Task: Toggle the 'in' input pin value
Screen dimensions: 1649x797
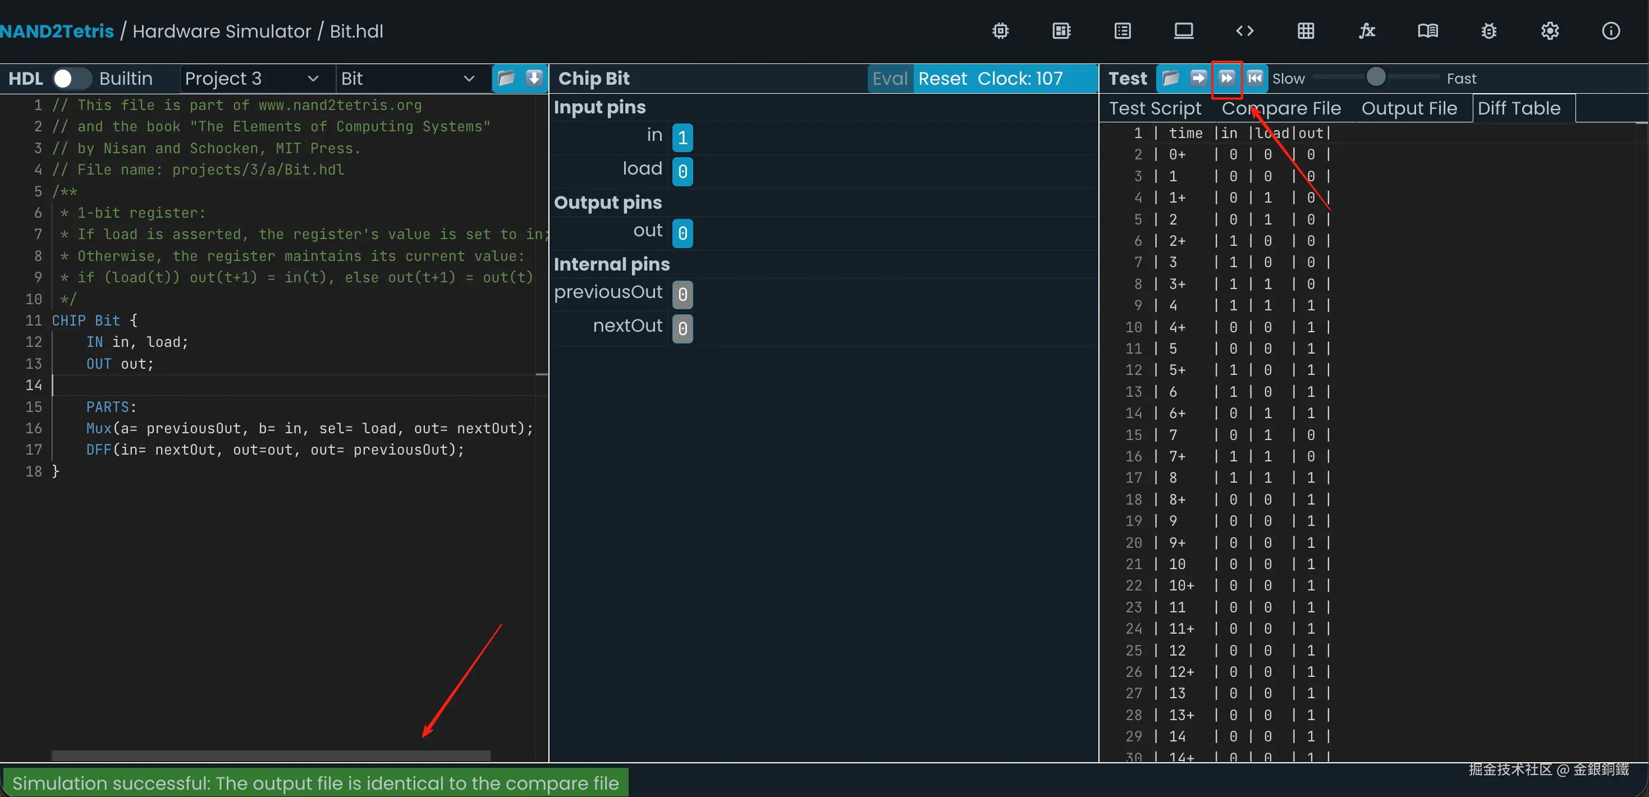Action: [682, 138]
